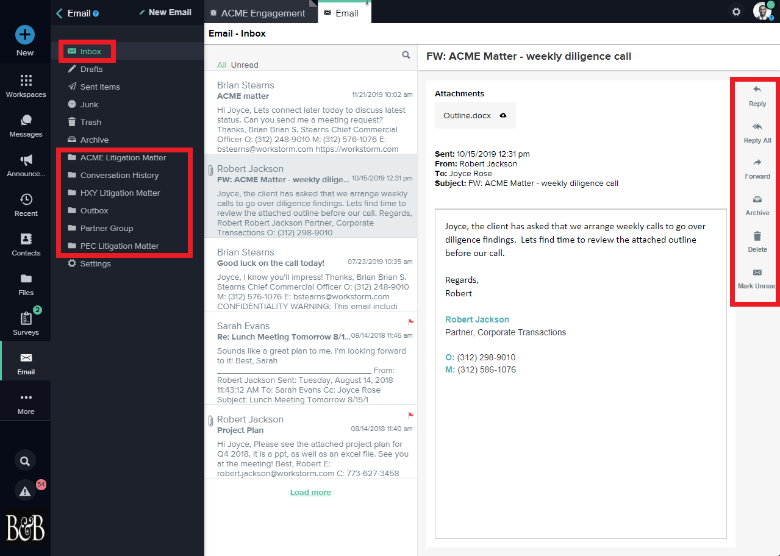Collapse Email panel with back chevron
Screen dimensions: 780x556
pyautogui.click(x=59, y=13)
